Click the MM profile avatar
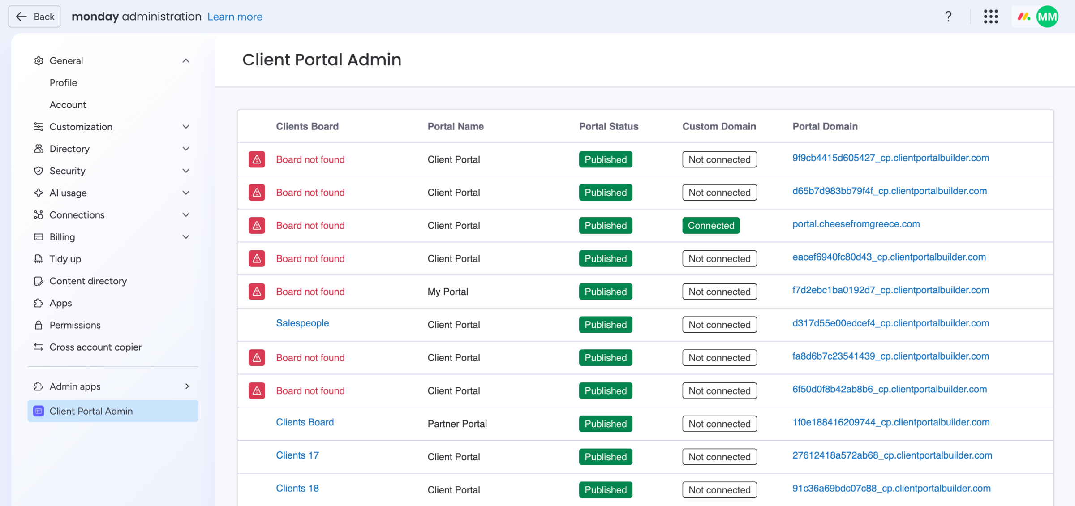Viewport: 1075px width, 506px height. tap(1047, 17)
